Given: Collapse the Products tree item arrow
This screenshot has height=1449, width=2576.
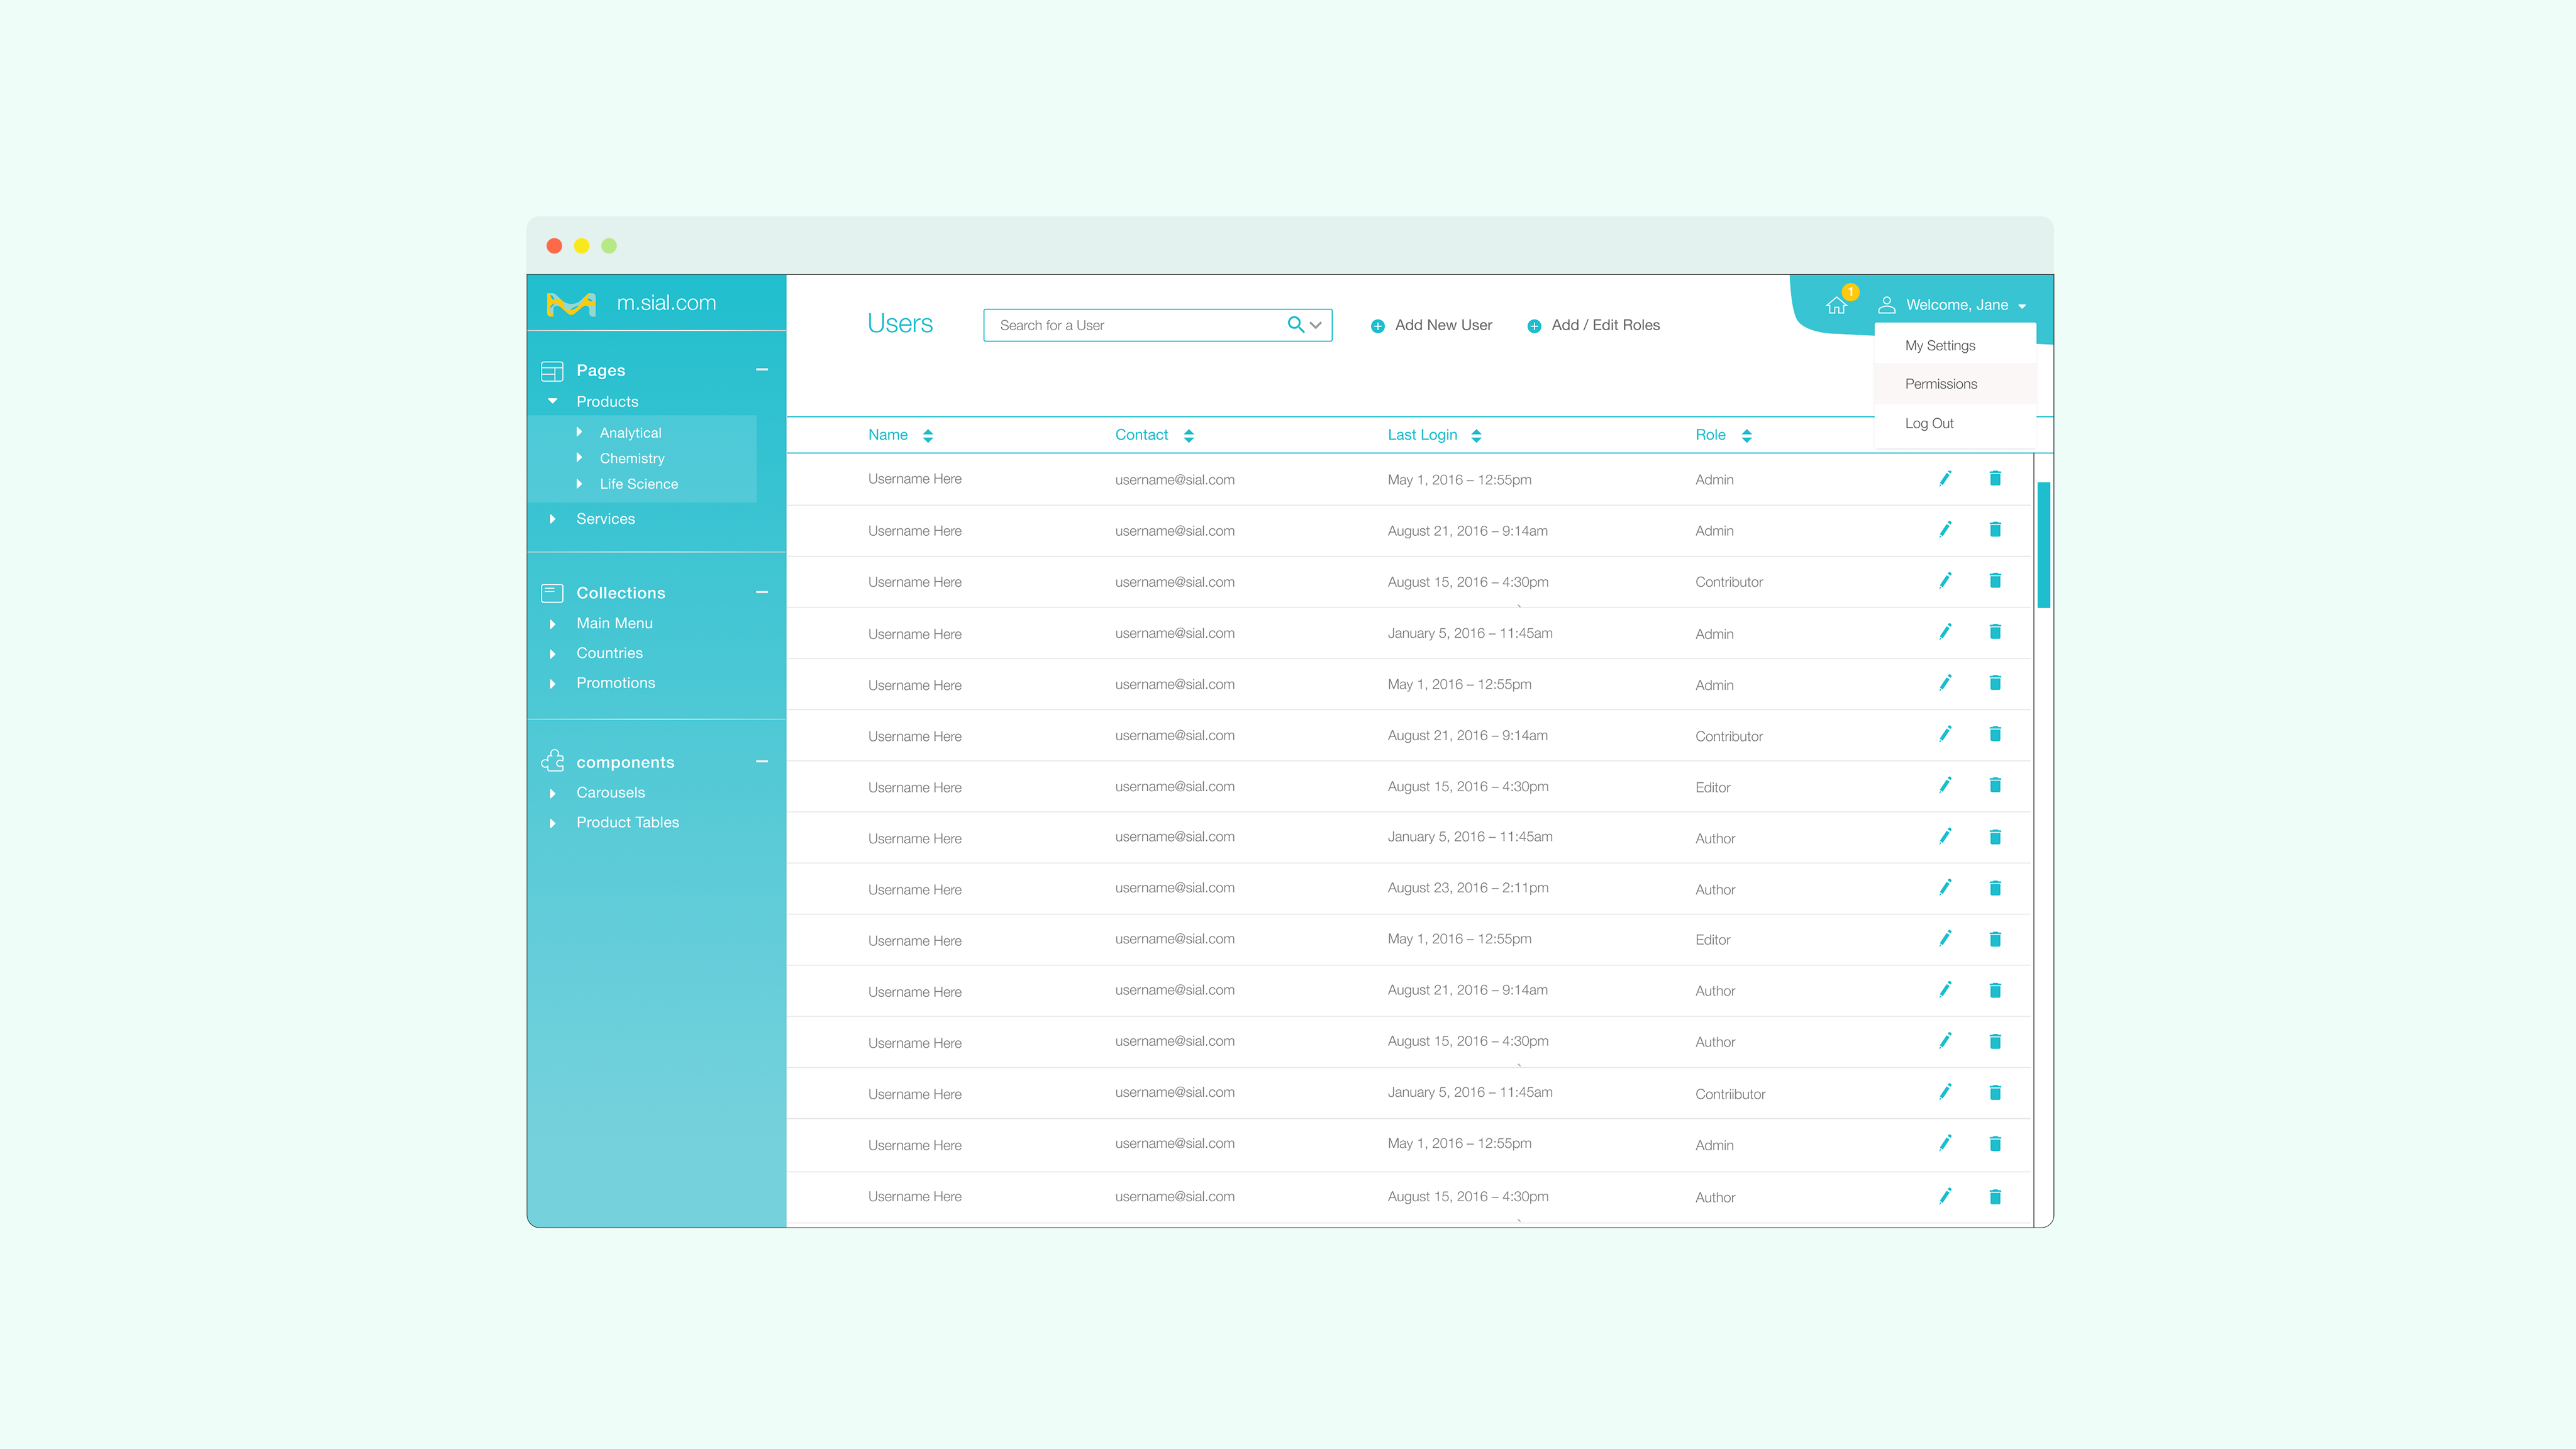Looking at the screenshot, I should [552, 401].
